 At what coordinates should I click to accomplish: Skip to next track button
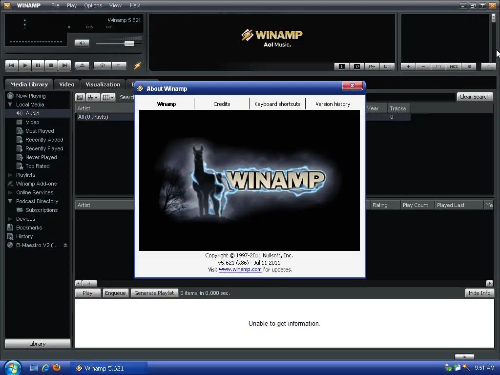[x=65, y=65]
